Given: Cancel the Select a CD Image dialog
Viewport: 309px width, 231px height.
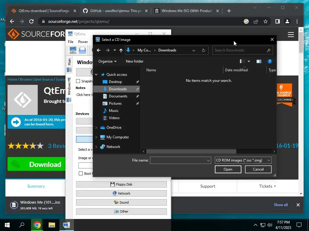Looking at the screenshot, I should [x=258, y=169].
